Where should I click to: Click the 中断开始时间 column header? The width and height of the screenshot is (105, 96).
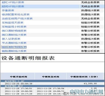[x=18, y=77]
